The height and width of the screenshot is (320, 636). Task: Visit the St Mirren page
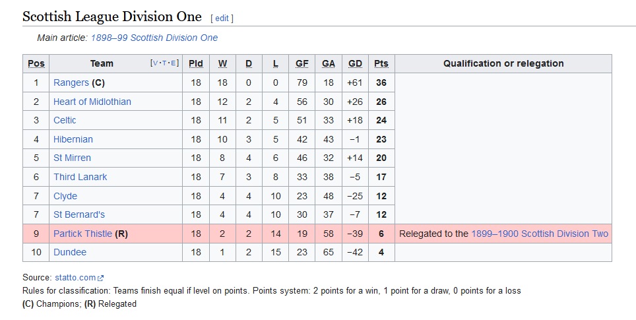click(72, 158)
